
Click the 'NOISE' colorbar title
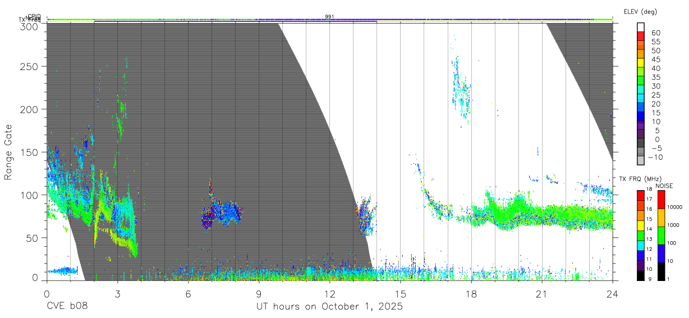pos(664,186)
